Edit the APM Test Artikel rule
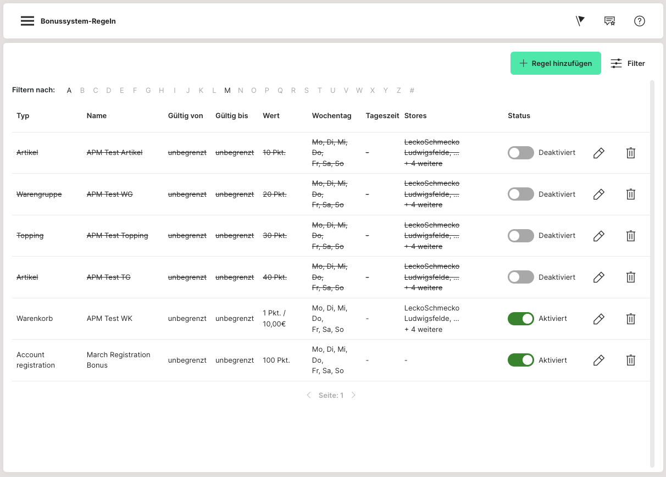Image resolution: width=666 pixels, height=477 pixels. 599,153
